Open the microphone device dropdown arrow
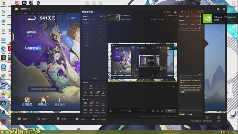Image resolution: width=238 pixels, height=134 pixels. 112,110
